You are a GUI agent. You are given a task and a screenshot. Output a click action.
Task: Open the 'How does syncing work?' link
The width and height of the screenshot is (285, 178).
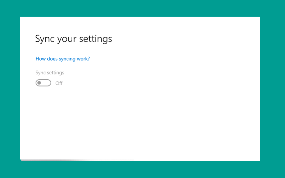coord(63,59)
